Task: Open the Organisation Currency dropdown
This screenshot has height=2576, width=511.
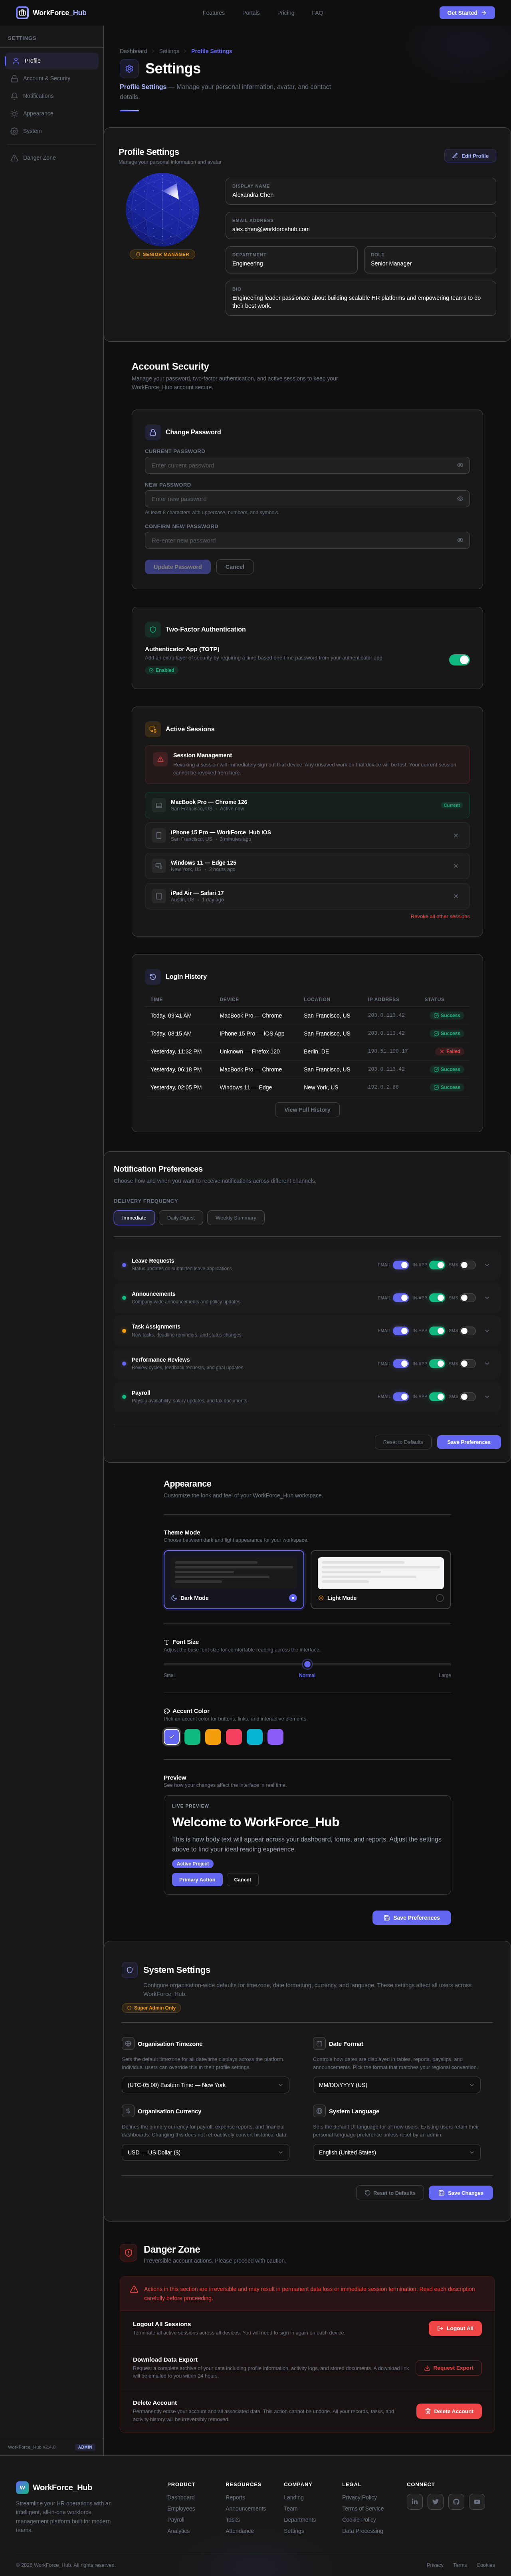Action: (205, 2152)
